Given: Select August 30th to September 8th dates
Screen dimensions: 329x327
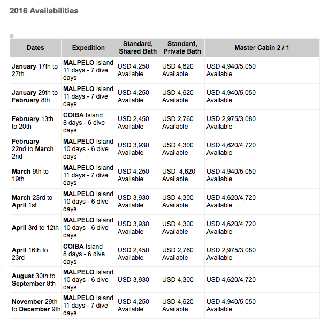Looking at the screenshot, I should [34, 280].
